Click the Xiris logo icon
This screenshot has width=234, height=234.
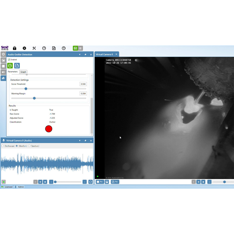(x=5, y=48)
